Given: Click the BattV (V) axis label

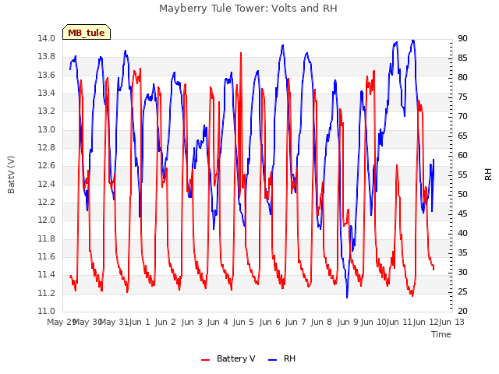Looking at the screenshot, I should (x=11, y=175).
